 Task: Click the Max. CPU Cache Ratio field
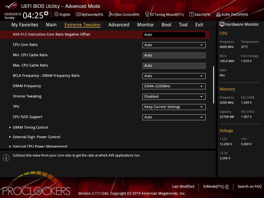pos(174,66)
